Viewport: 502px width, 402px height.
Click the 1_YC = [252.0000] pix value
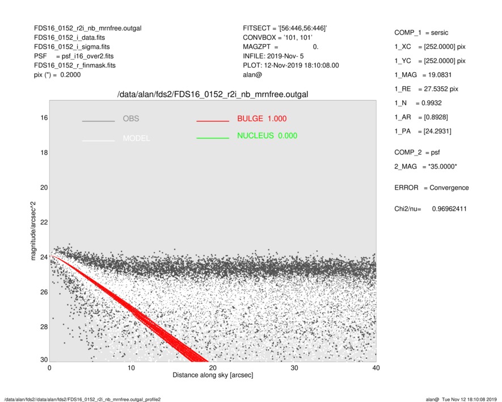coord(429,61)
